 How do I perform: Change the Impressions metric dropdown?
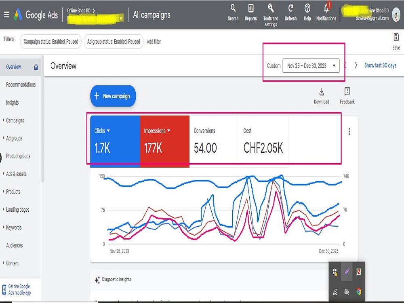[x=169, y=130]
